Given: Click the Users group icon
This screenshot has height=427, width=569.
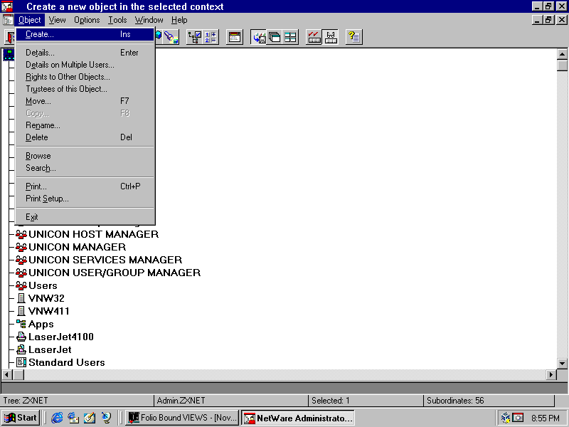Looking at the screenshot, I should pyautogui.click(x=21, y=286).
